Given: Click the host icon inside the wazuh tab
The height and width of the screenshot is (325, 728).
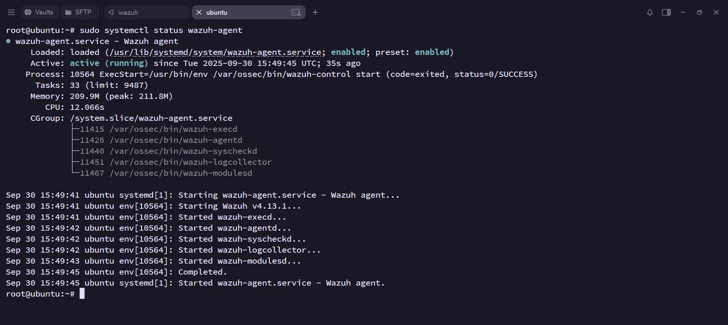Looking at the screenshot, I should [x=111, y=12].
